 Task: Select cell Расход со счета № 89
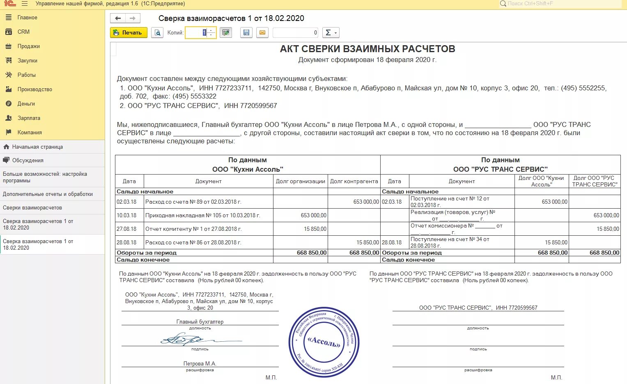[x=209, y=202]
